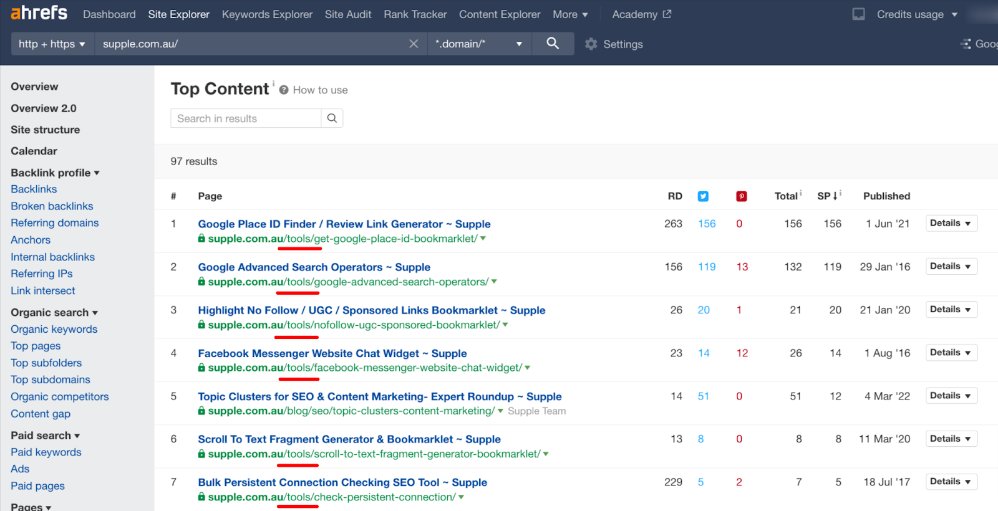
Task: Click the info icon next to Total column
Action: pos(801,193)
